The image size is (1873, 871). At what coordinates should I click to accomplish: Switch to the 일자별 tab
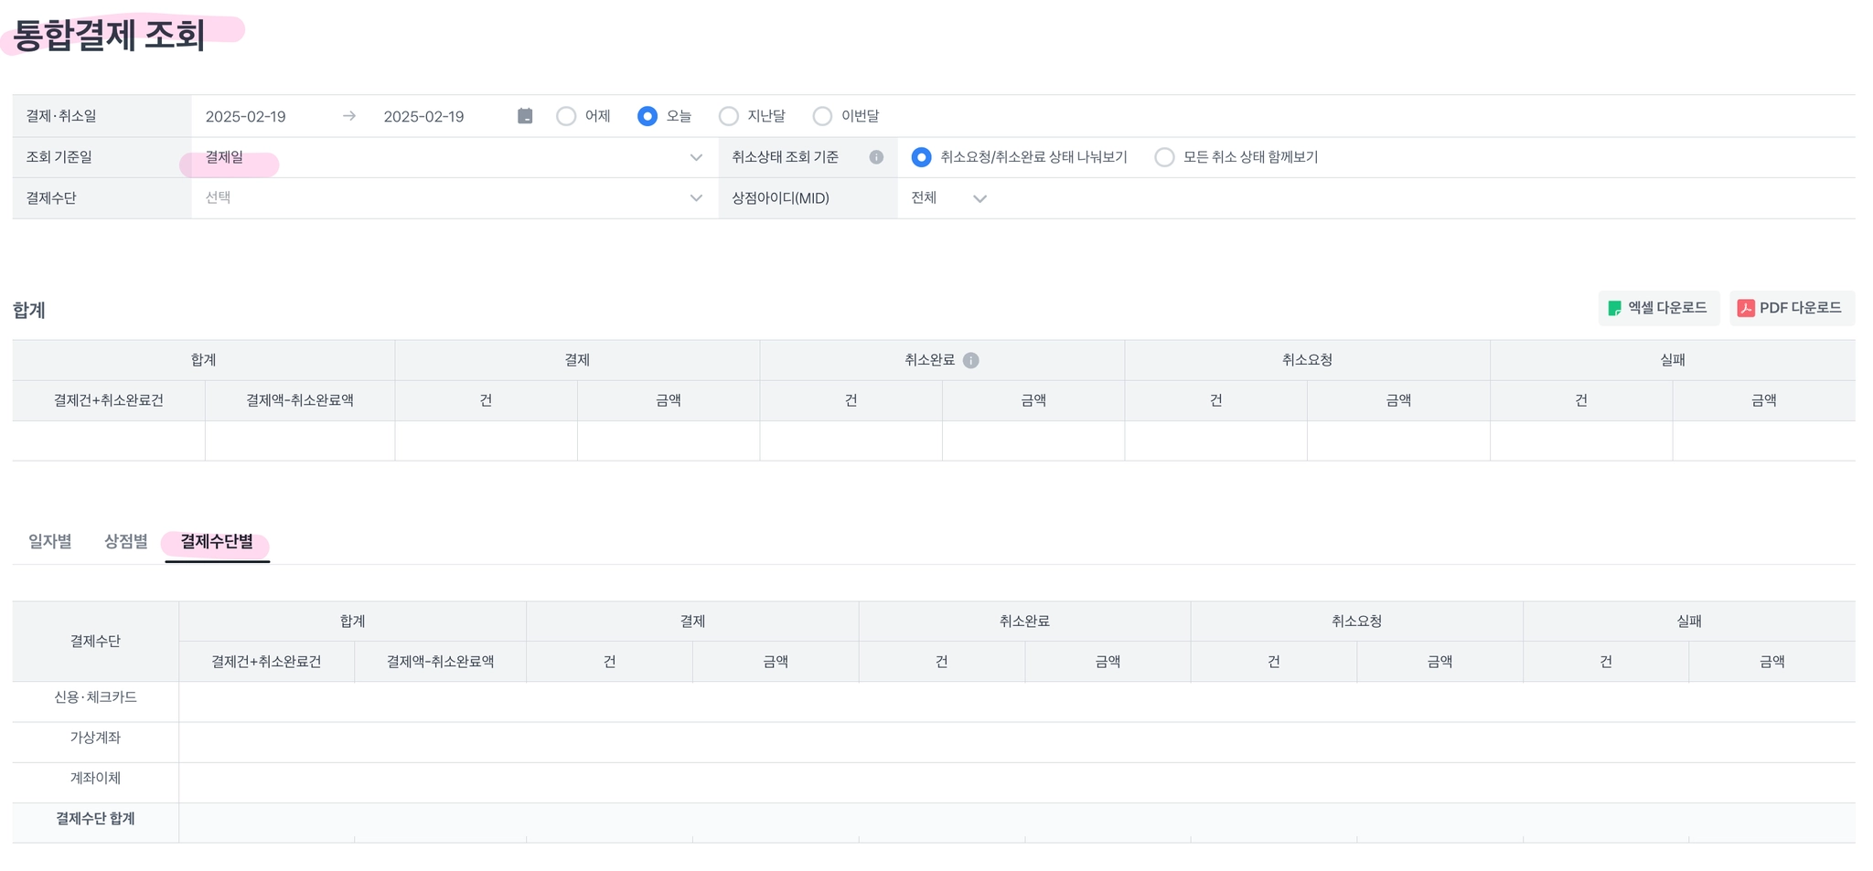pos(50,542)
